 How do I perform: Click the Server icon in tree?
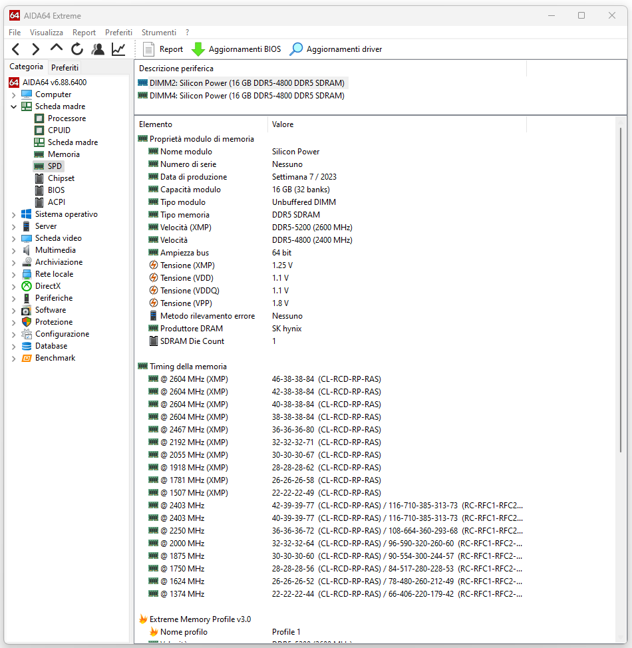tap(27, 226)
